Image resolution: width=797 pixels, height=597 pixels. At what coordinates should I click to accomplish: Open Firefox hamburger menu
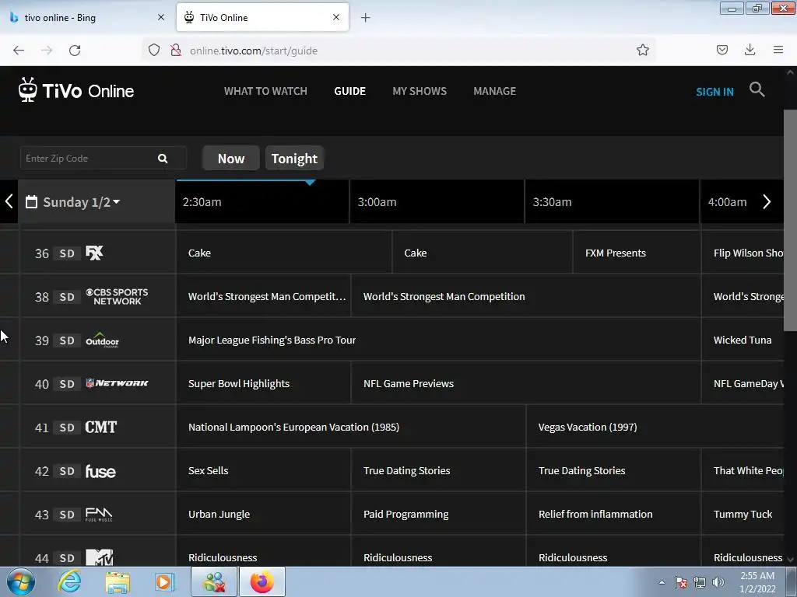click(x=778, y=50)
